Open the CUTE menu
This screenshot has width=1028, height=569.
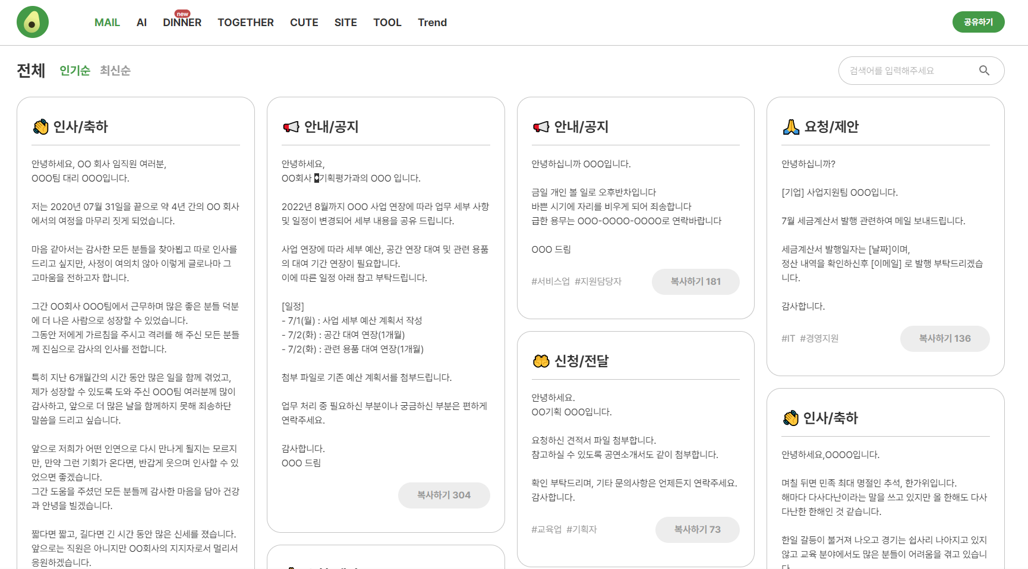pos(304,23)
